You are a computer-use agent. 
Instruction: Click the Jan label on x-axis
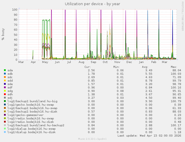(x=141, y=62)
